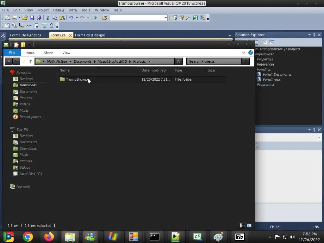Save the current file with the Save icon
324x243 pixels.
coord(32,18)
